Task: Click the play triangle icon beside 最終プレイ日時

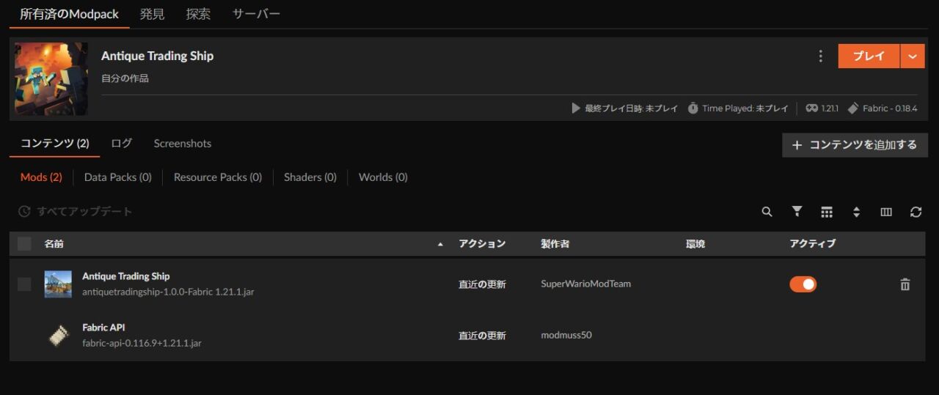Action: coord(576,108)
